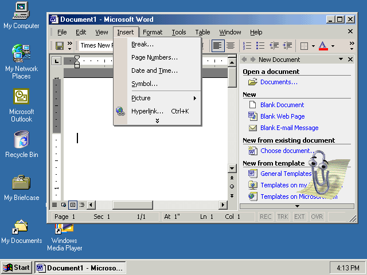Open the Table menu
This screenshot has height=275, width=367.
point(202,32)
